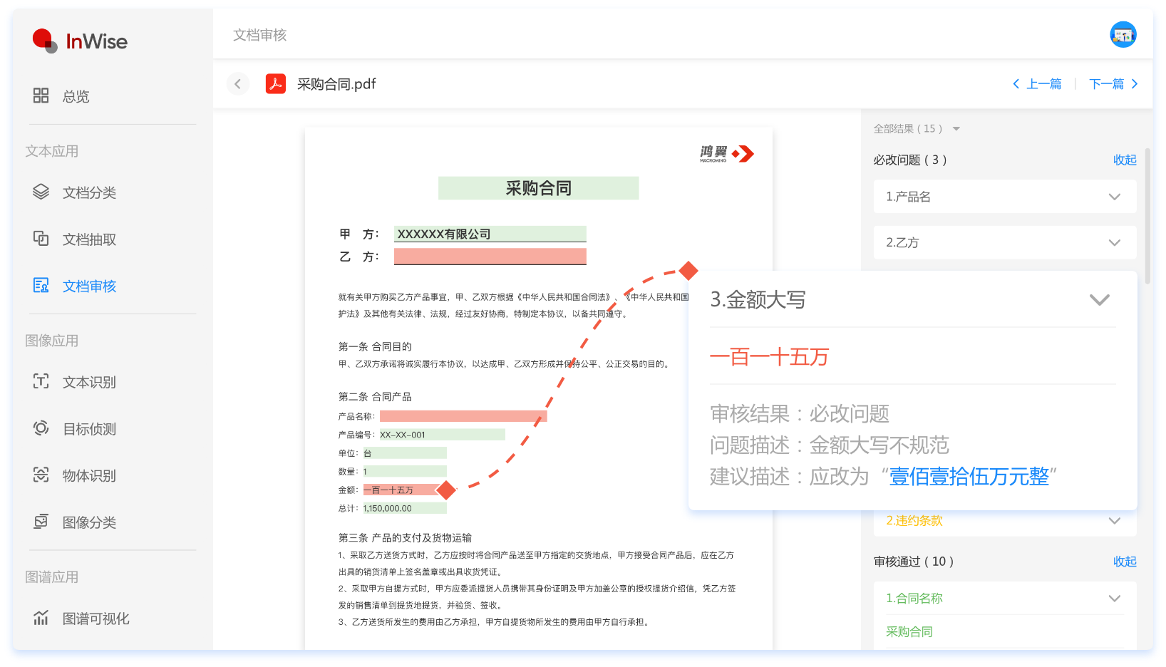Click the red PDF file icon
Screen dimensions: 1166x667
click(276, 84)
